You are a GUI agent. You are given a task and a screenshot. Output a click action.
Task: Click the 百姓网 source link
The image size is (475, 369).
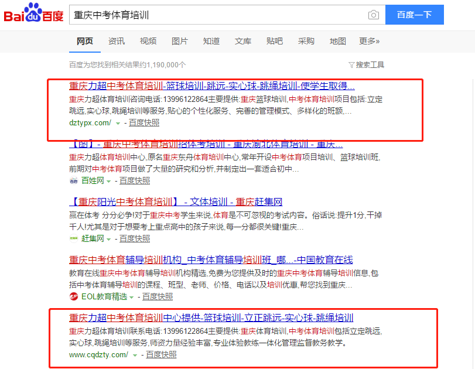pyautogui.click(x=93, y=181)
